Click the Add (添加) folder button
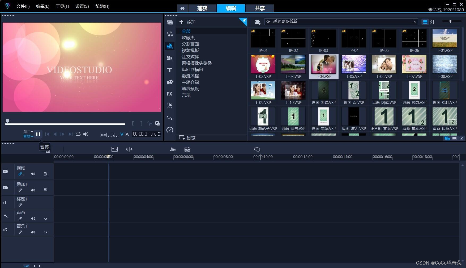Image resolution: width=466 pixels, height=268 pixels. (187, 22)
